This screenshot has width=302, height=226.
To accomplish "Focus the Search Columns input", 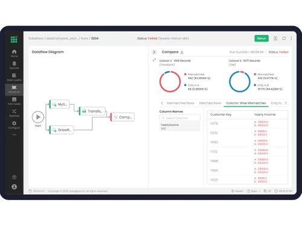I will (180, 118).
